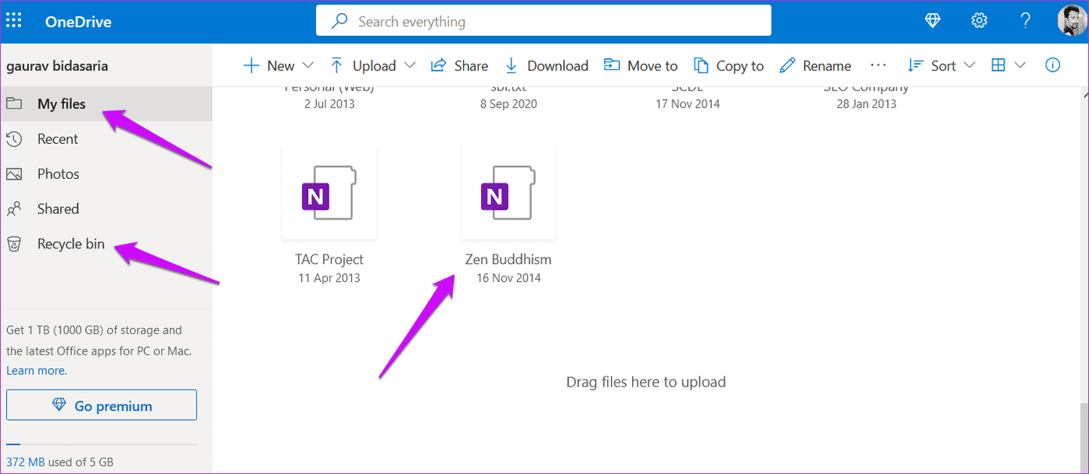This screenshot has width=1089, height=474.
Task: Click the grid view layout icon
Action: point(998,66)
